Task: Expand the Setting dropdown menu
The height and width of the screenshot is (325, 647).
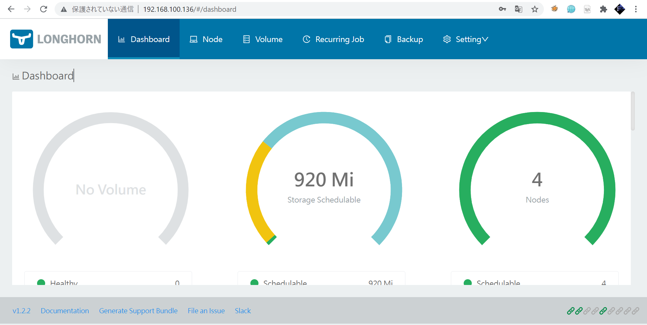Action: click(x=465, y=39)
